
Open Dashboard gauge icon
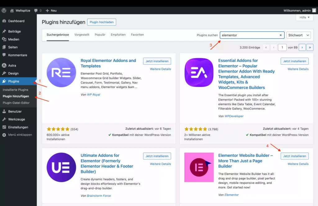tap(4, 21)
